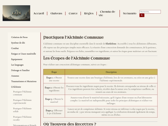Click Les Étapes de l'Alchimie Commune heading
This screenshot has width=168, height=126.
77,58
